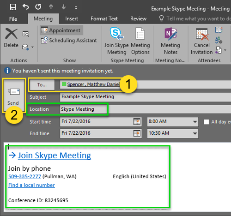Click the Send button
This screenshot has width=231, height=216.
coord(13,95)
